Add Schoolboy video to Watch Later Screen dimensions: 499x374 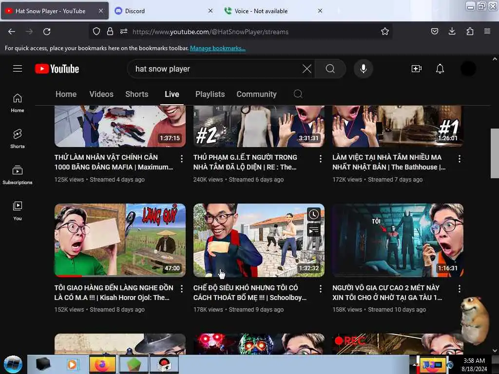point(314,214)
